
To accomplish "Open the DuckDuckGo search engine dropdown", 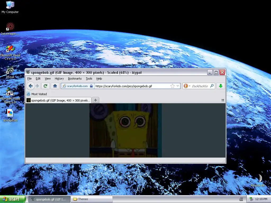I will tap(187, 86).
